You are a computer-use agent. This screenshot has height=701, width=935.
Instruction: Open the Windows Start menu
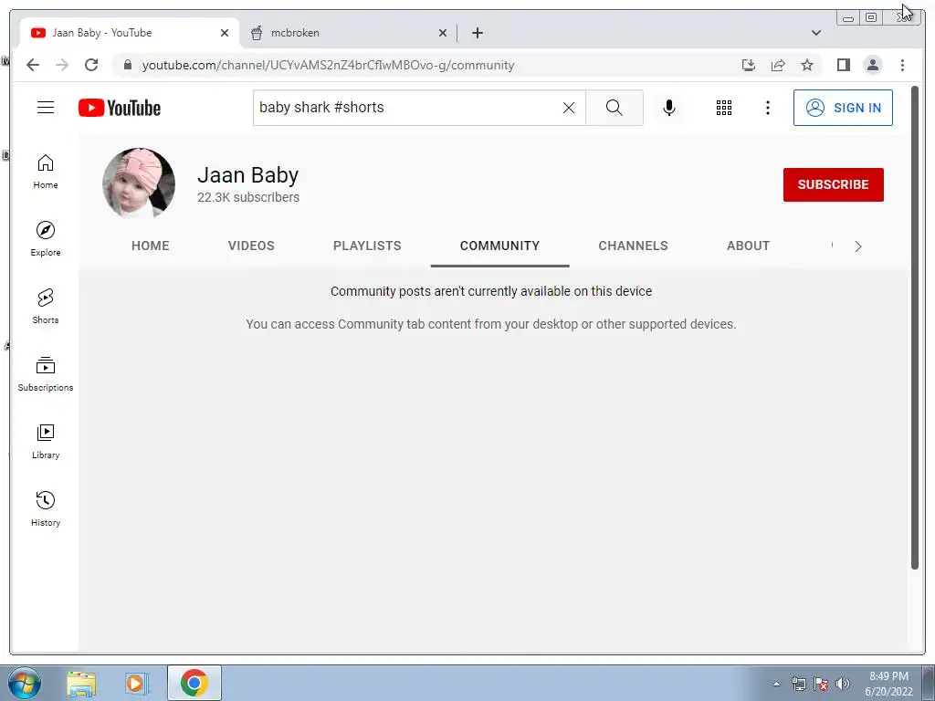tap(24, 683)
